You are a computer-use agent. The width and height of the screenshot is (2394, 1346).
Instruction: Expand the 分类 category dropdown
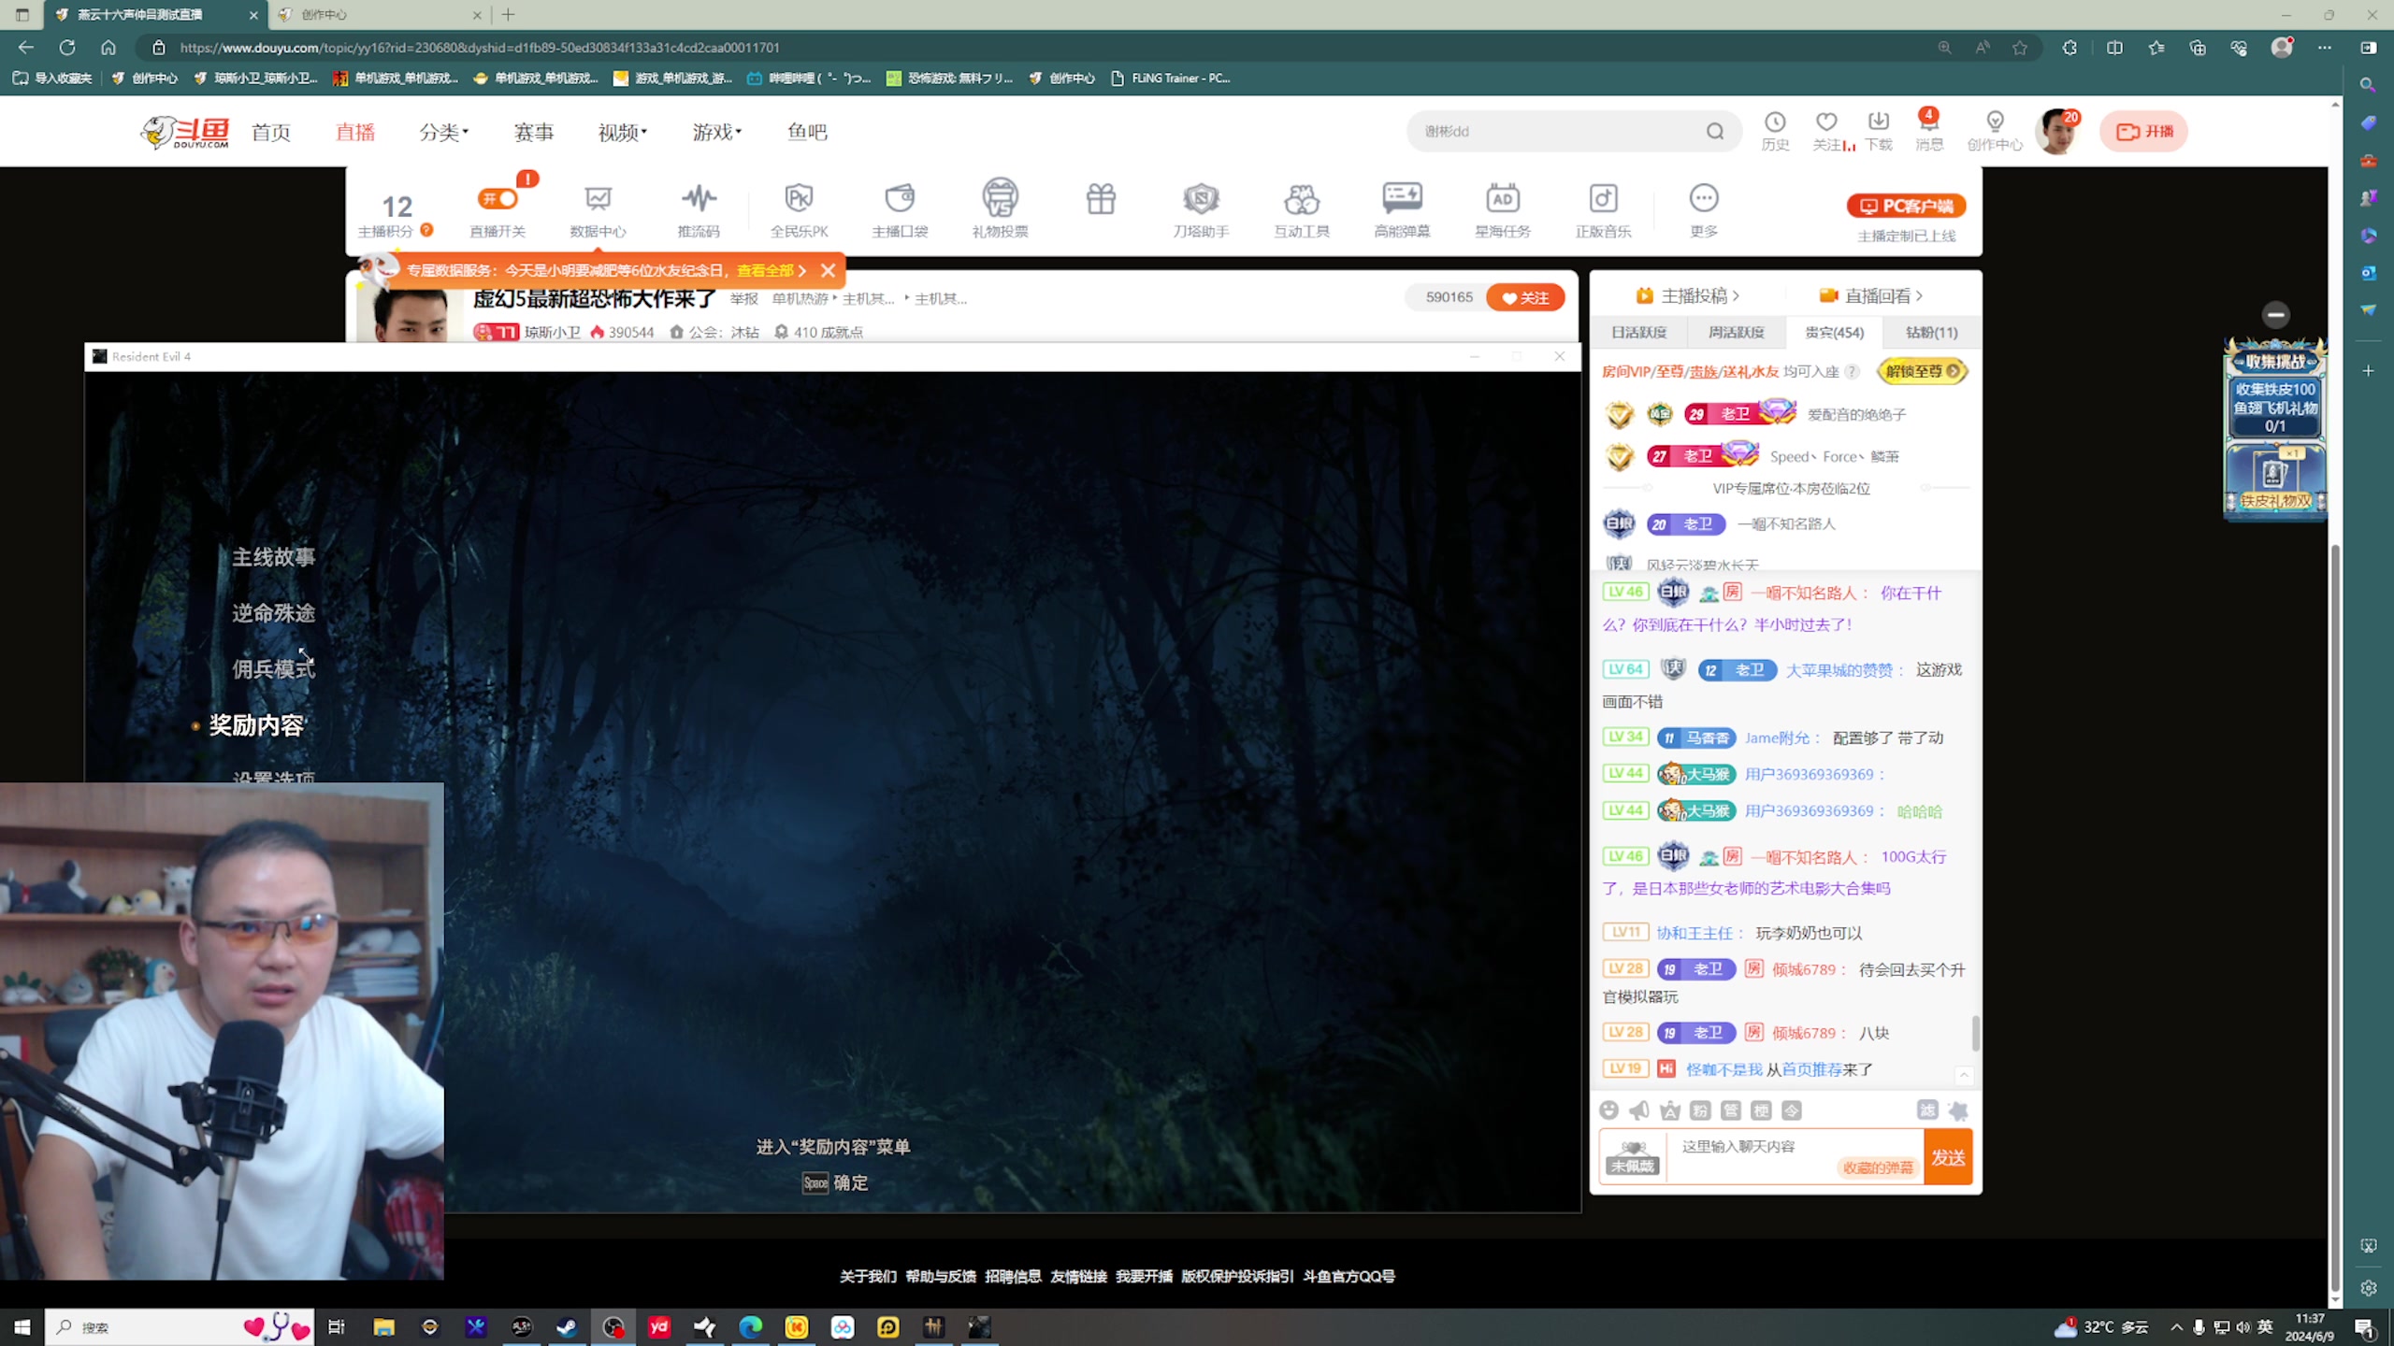pos(443,132)
